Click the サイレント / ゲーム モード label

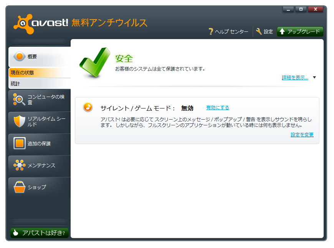[x=137, y=108]
